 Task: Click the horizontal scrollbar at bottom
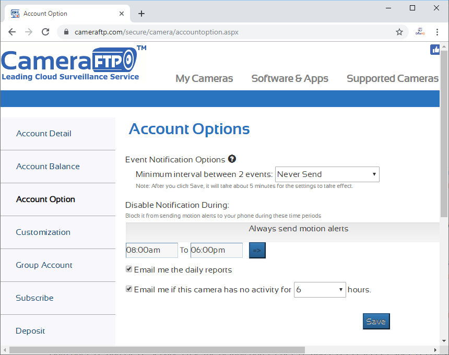coord(157,350)
